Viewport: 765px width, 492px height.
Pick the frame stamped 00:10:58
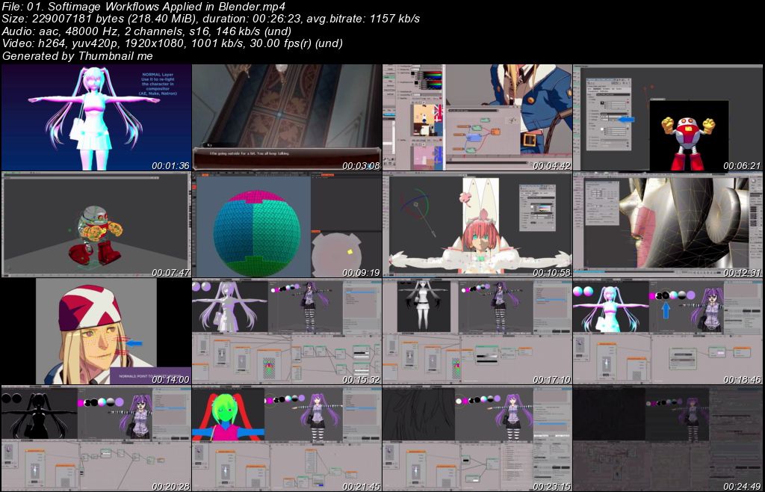(x=477, y=224)
